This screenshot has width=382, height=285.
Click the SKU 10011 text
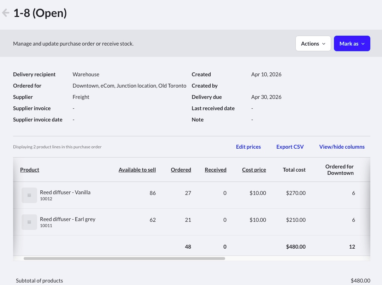point(46,225)
